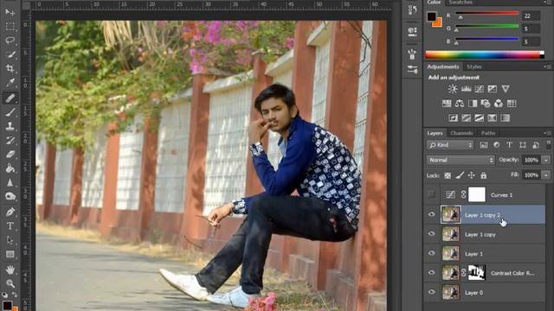Image resolution: width=554 pixels, height=311 pixels.
Task: Toggle lock image pixels
Action: (x=460, y=175)
